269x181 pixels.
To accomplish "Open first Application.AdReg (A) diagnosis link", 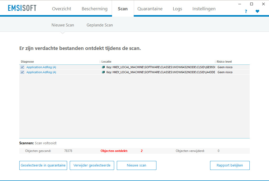I will tap(41, 67).
